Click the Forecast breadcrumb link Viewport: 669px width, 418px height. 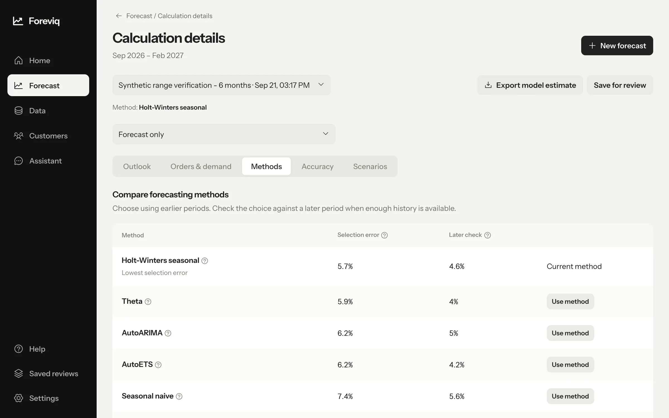point(139,16)
